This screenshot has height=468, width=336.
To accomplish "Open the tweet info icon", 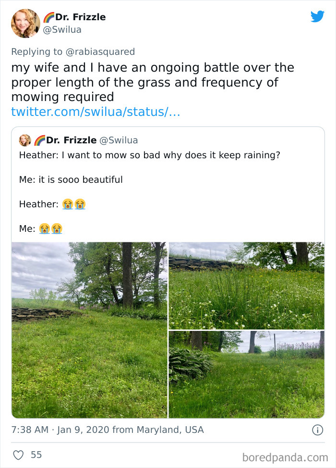I will (x=317, y=430).
